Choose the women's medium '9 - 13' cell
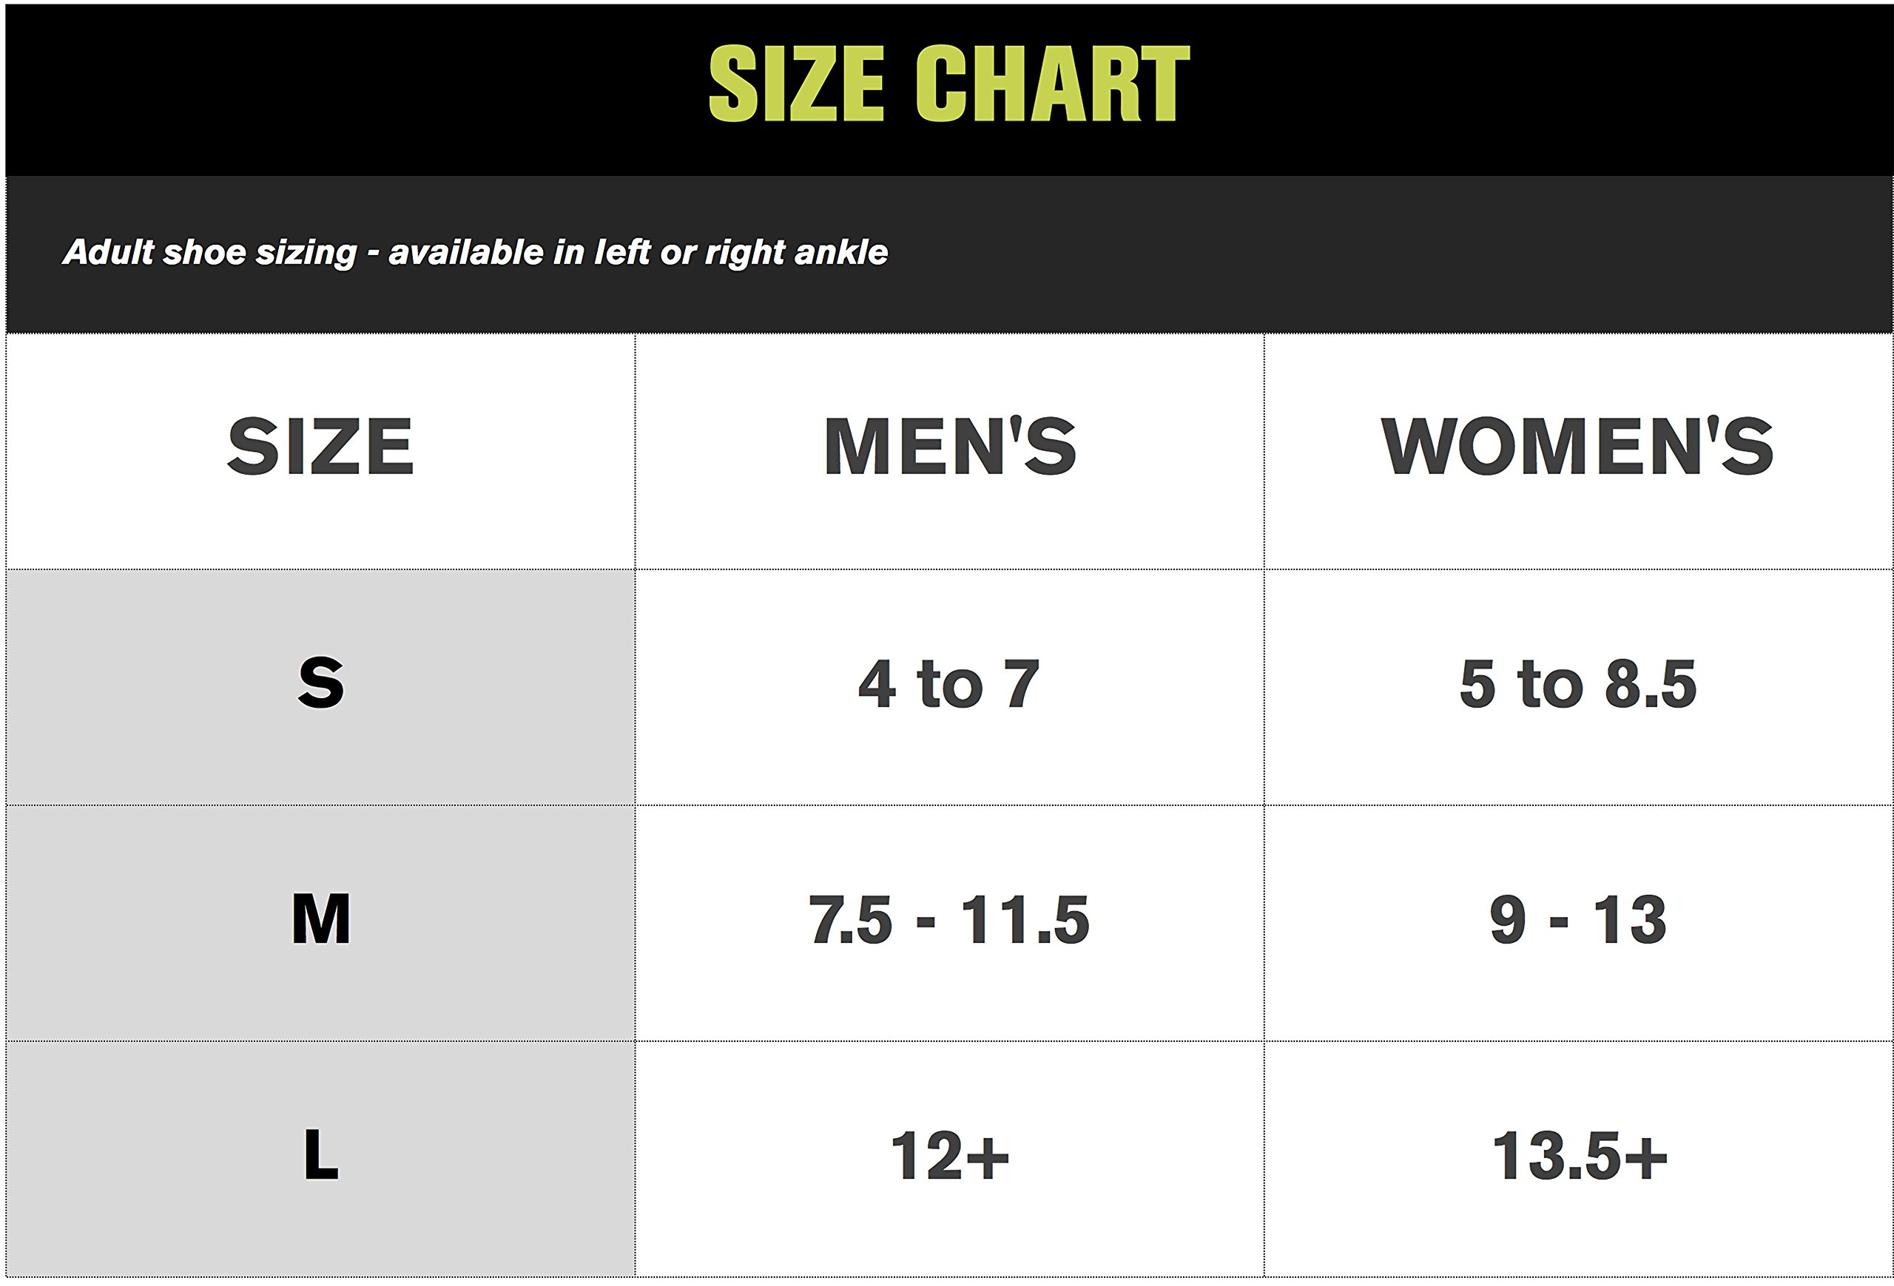1894x1286 pixels. coord(1578,921)
